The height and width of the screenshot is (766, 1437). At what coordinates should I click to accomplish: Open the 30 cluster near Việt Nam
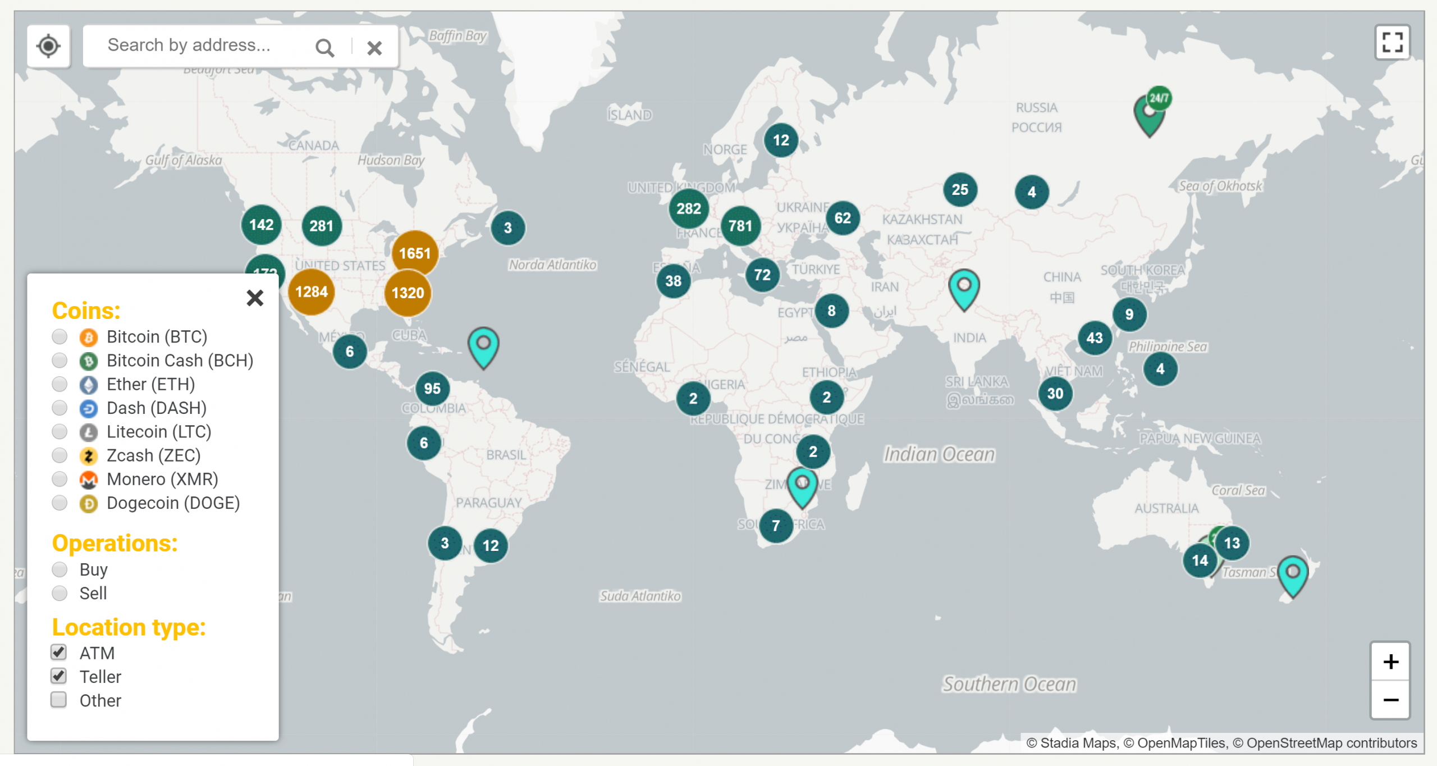[x=1055, y=393]
